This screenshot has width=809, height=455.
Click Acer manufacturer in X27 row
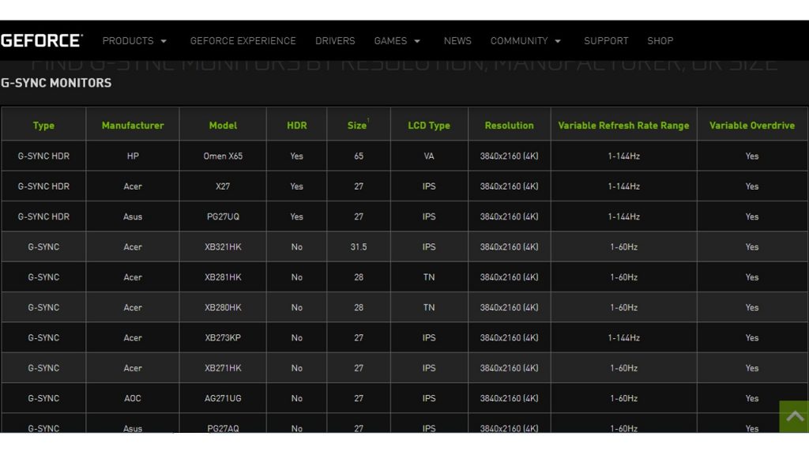point(133,186)
